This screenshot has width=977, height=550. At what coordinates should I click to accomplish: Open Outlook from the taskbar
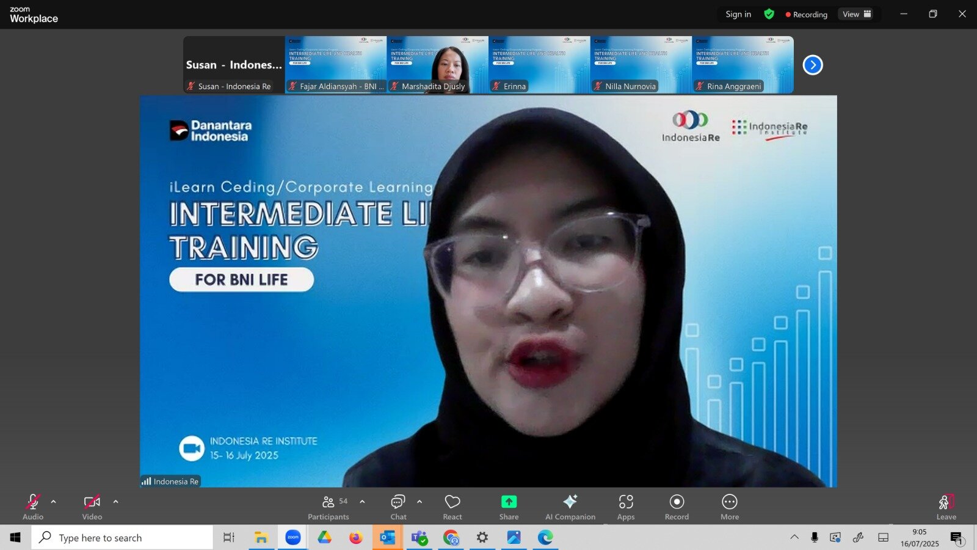pyautogui.click(x=388, y=537)
